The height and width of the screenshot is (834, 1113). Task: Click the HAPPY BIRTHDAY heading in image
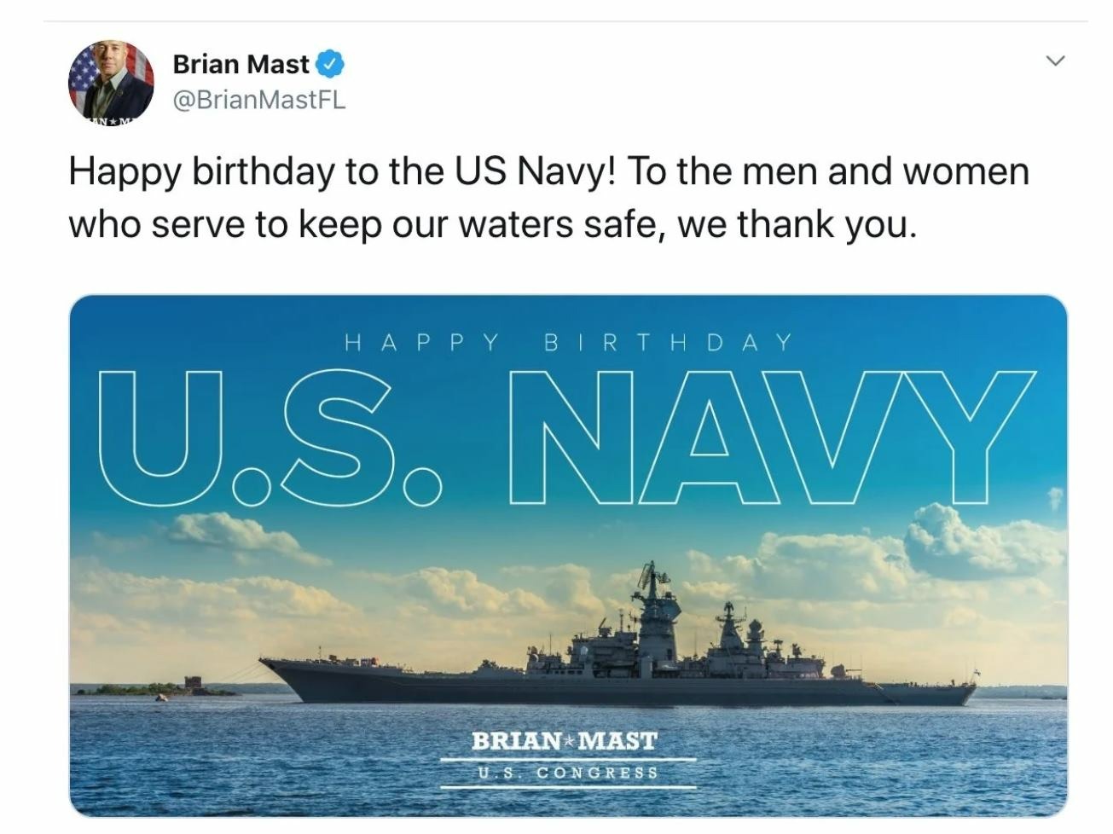click(x=568, y=343)
